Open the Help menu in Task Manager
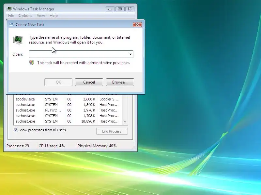The height and width of the screenshot is (195, 261). click(x=54, y=16)
